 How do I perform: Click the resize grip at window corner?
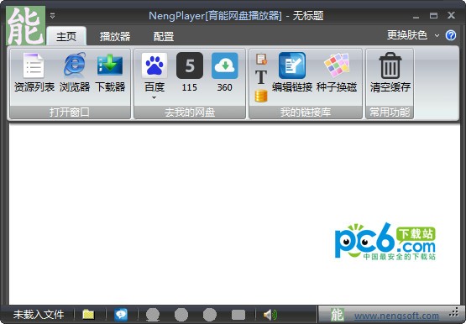454,312
